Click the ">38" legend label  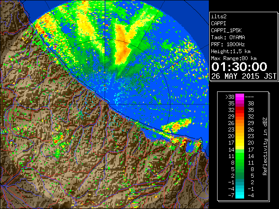coord(230,97)
